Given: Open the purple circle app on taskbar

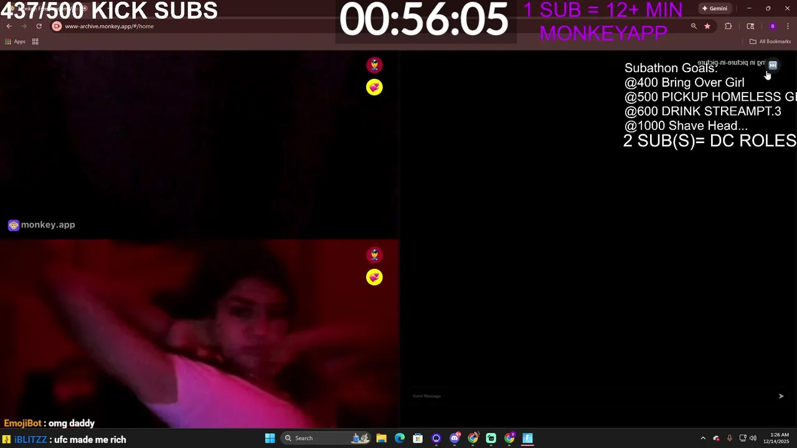Looking at the screenshot, I should (x=436, y=438).
